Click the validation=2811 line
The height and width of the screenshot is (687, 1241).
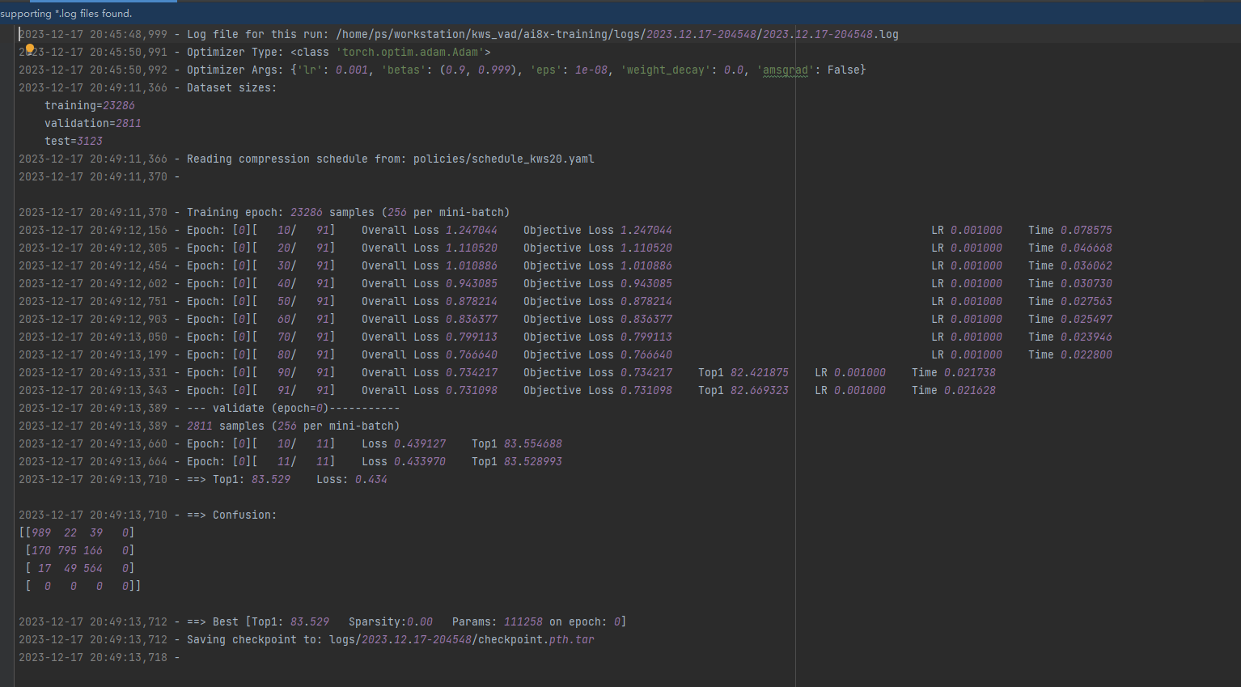click(93, 123)
